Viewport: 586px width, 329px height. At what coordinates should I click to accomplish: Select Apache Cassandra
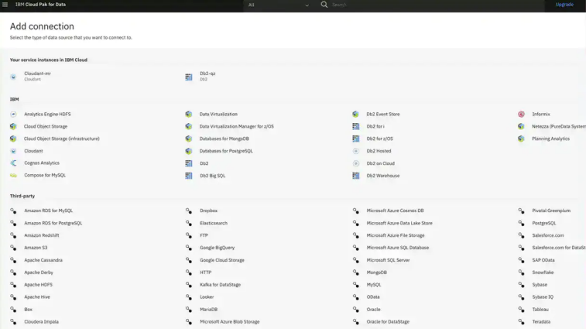coord(43,260)
